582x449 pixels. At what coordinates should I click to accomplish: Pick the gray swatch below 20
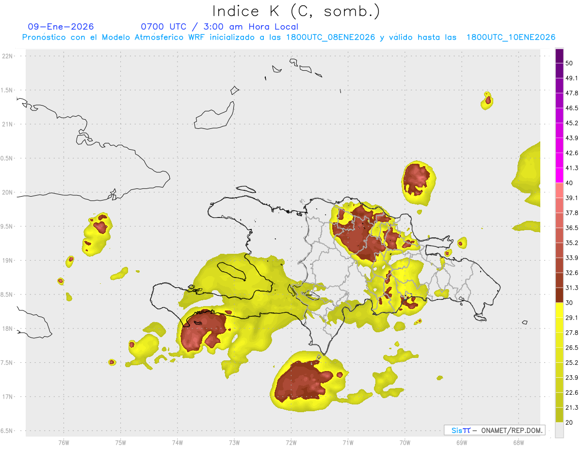pos(559,430)
